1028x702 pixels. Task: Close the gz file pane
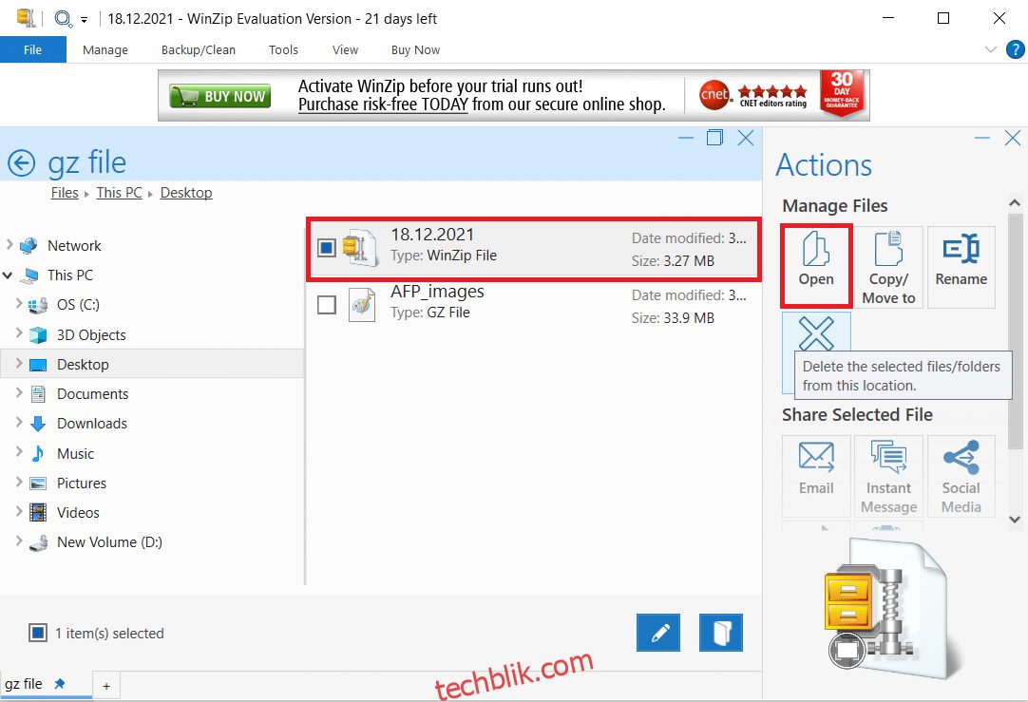tap(746, 138)
